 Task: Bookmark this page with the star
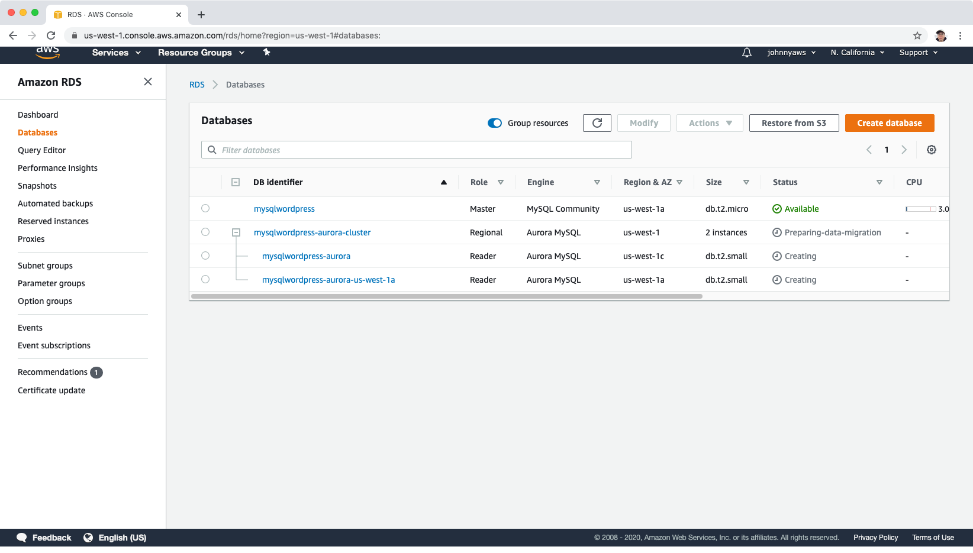pos(917,35)
